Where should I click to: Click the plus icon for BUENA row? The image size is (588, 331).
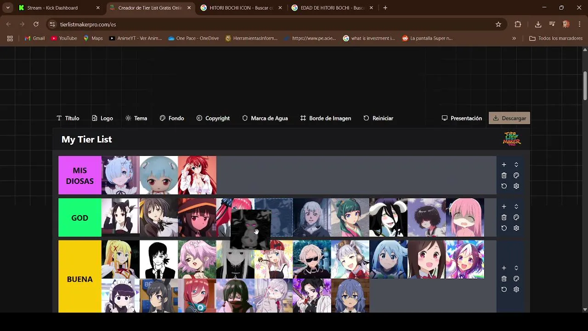pyautogui.click(x=504, y=268)
